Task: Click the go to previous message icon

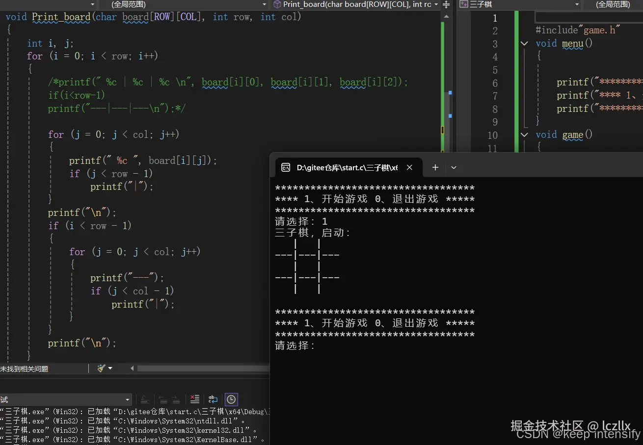Action: click(x=163, y=399)
